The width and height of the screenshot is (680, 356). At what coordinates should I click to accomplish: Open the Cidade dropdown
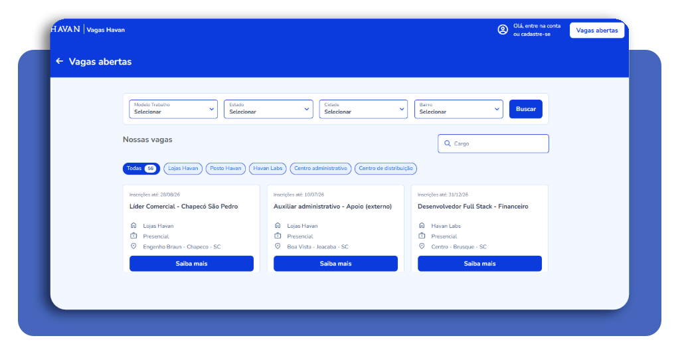[x=363, y=109]
